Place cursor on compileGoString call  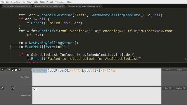coord(57,15)
